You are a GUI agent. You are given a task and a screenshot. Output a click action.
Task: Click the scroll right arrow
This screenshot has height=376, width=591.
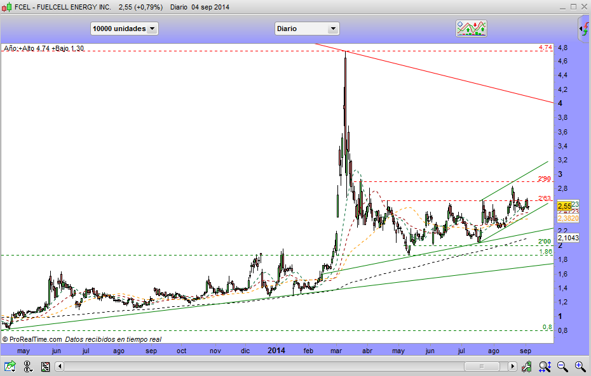[x=512, y=366]
